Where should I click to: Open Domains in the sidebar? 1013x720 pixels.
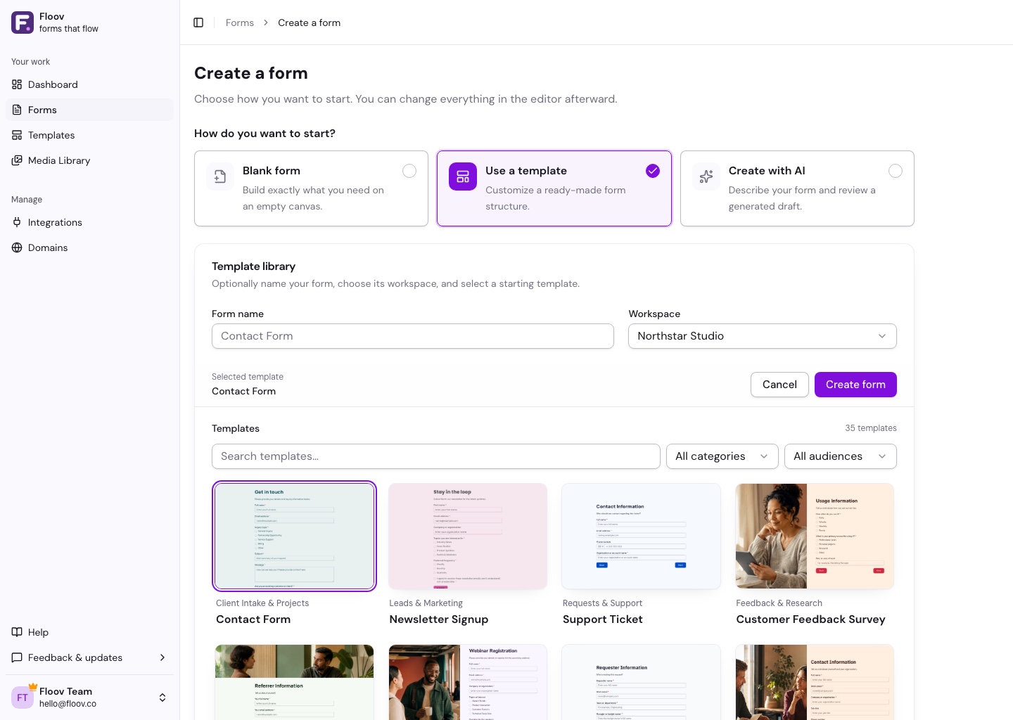[90, 247]
